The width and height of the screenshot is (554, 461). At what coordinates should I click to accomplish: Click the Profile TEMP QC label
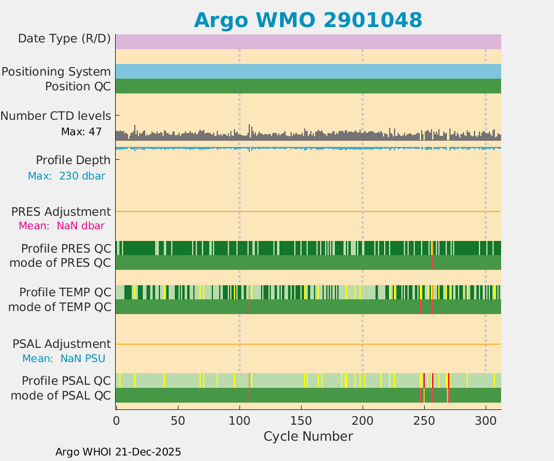pos(65,291)
